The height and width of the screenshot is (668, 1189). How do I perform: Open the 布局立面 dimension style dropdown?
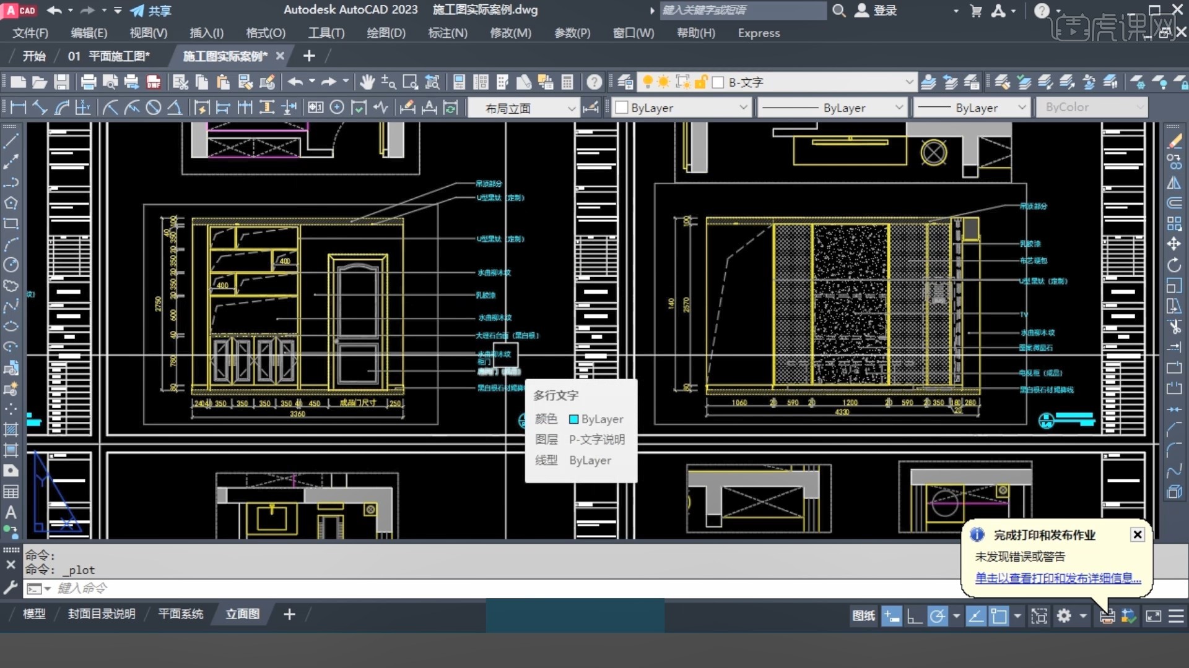572,108
